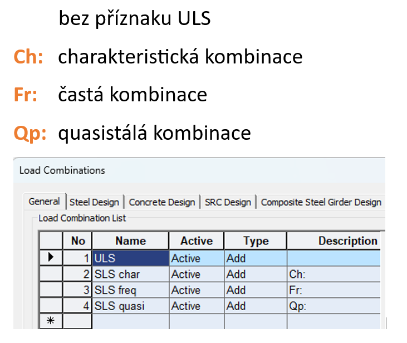Open the Type cell of SLS freq
Image resolution: width=407 pixels, height=343 pixels.
[x=255, y=290]
